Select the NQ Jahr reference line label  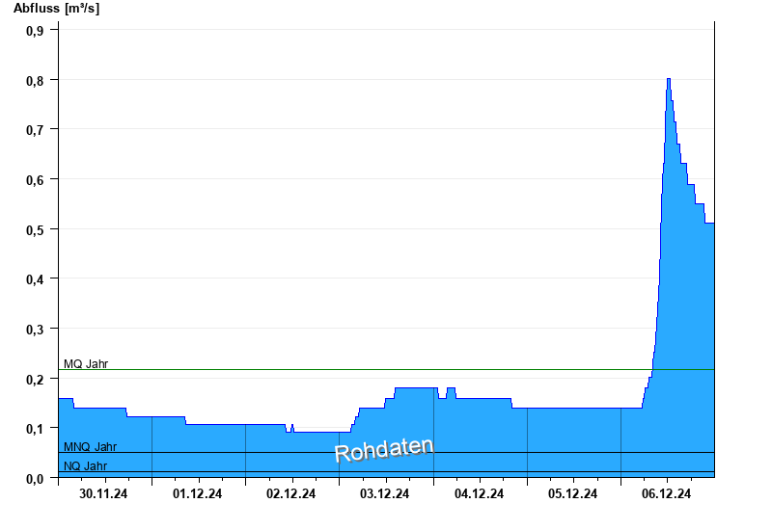coord(85,466)
